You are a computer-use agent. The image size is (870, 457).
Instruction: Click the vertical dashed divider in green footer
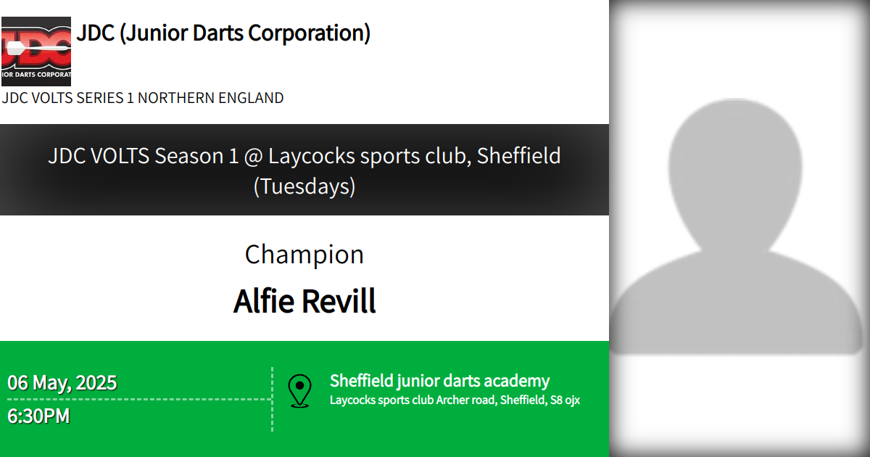click(x=273, y=399)
